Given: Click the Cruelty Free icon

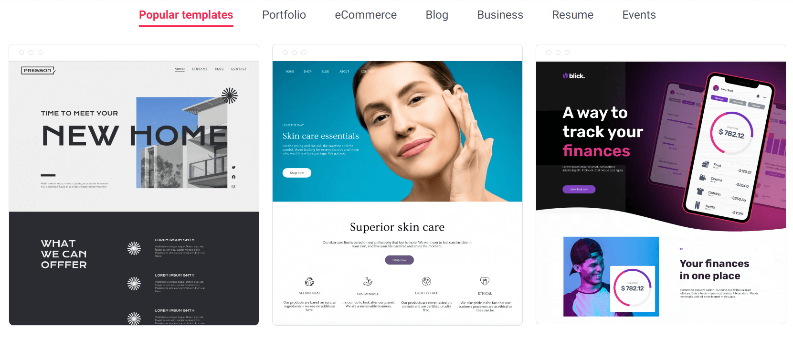Looking at the screenshot, I should pyautogui.click(x=426, y=281).
